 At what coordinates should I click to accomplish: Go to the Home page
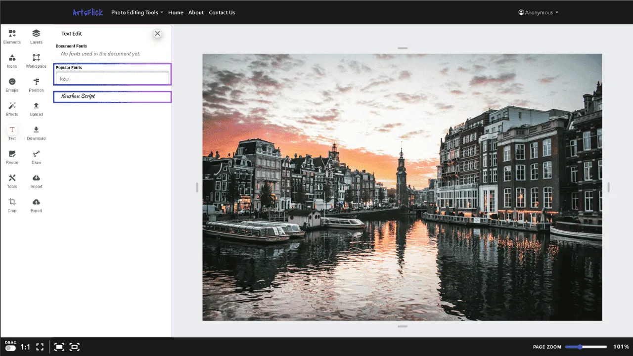176,12
